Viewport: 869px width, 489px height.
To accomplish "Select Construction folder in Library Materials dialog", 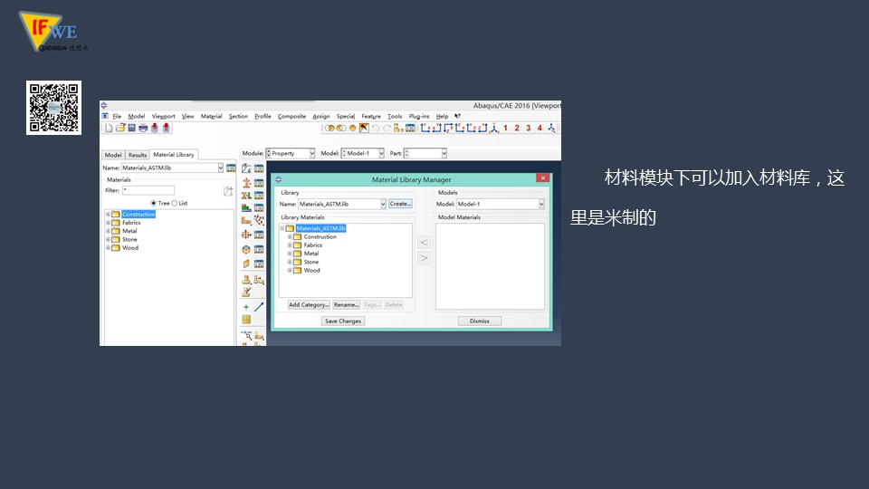I will pyautogui.click(x=320, y=236).
